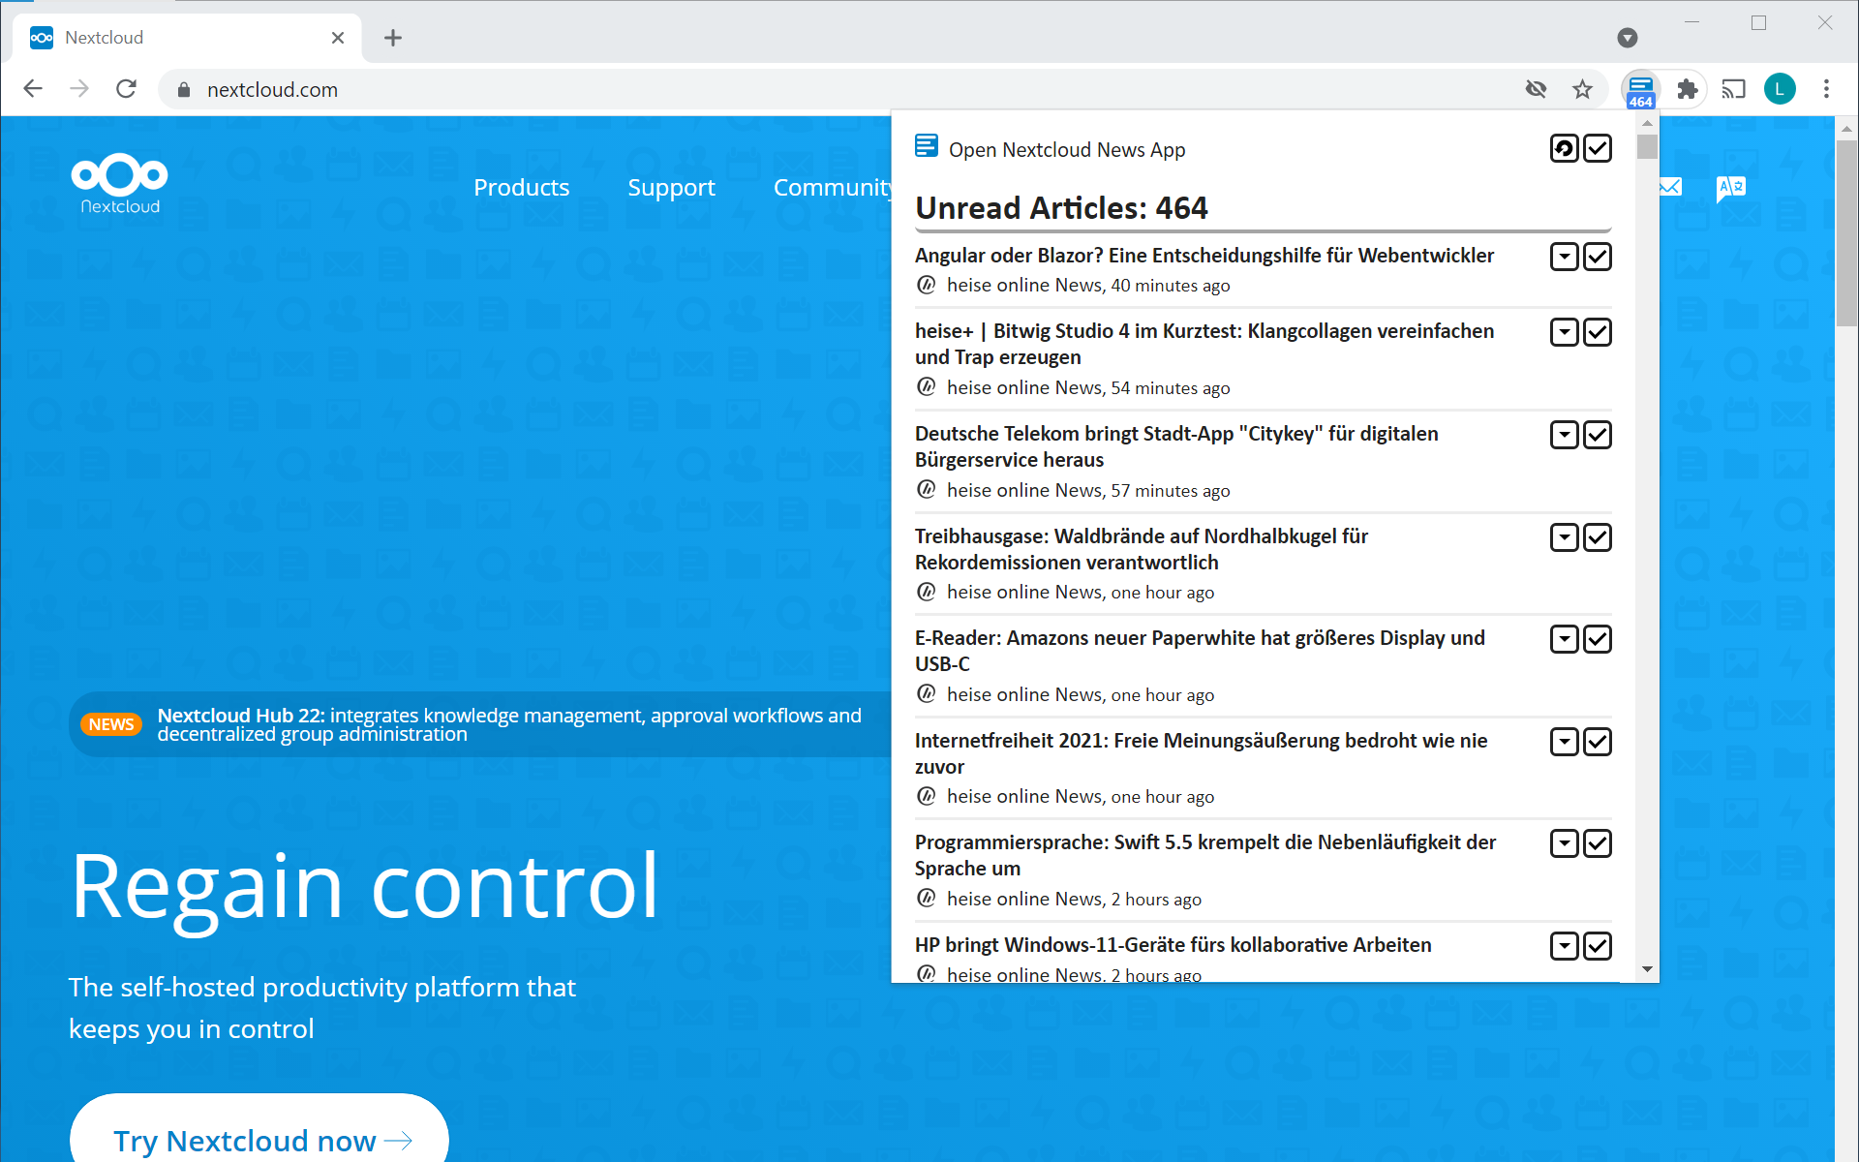The height and width of the screenshot is (1162, 1859).
Task: Mark the 'Angular oder Blazor?' article as read
Action: click(x=1598, y=257)
